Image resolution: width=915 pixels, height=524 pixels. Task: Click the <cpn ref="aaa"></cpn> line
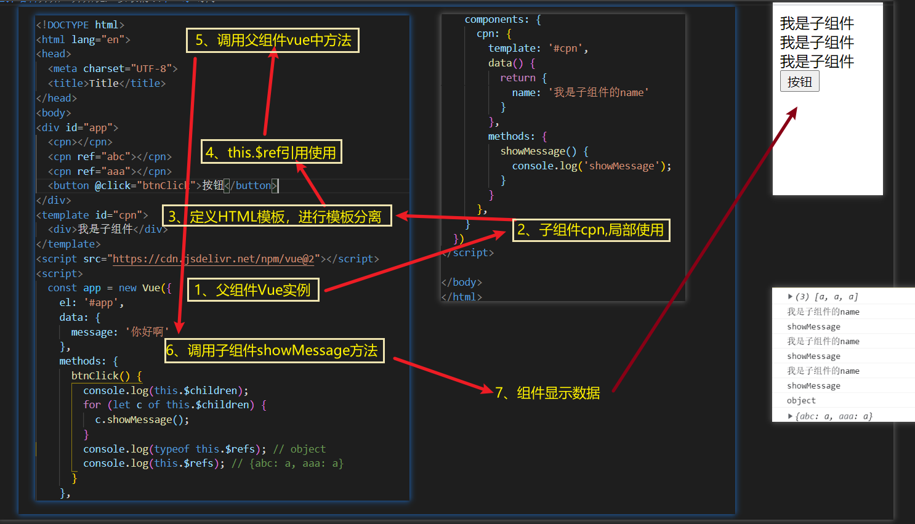(110, 171)
